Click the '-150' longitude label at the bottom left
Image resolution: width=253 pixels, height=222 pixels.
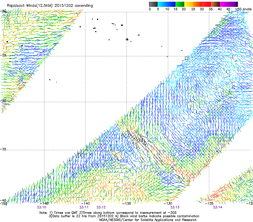3,204
